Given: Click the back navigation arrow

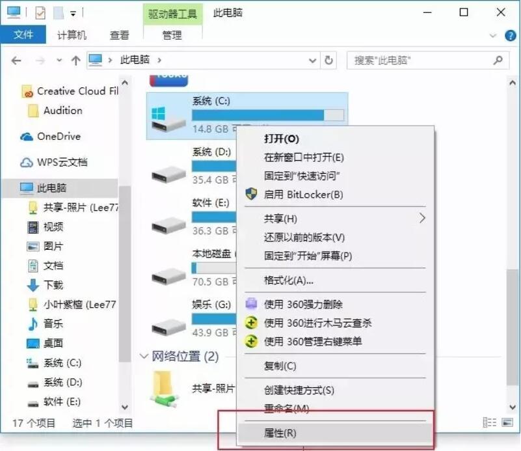Looking at the screenshot, I should click(x=16, y=60).
